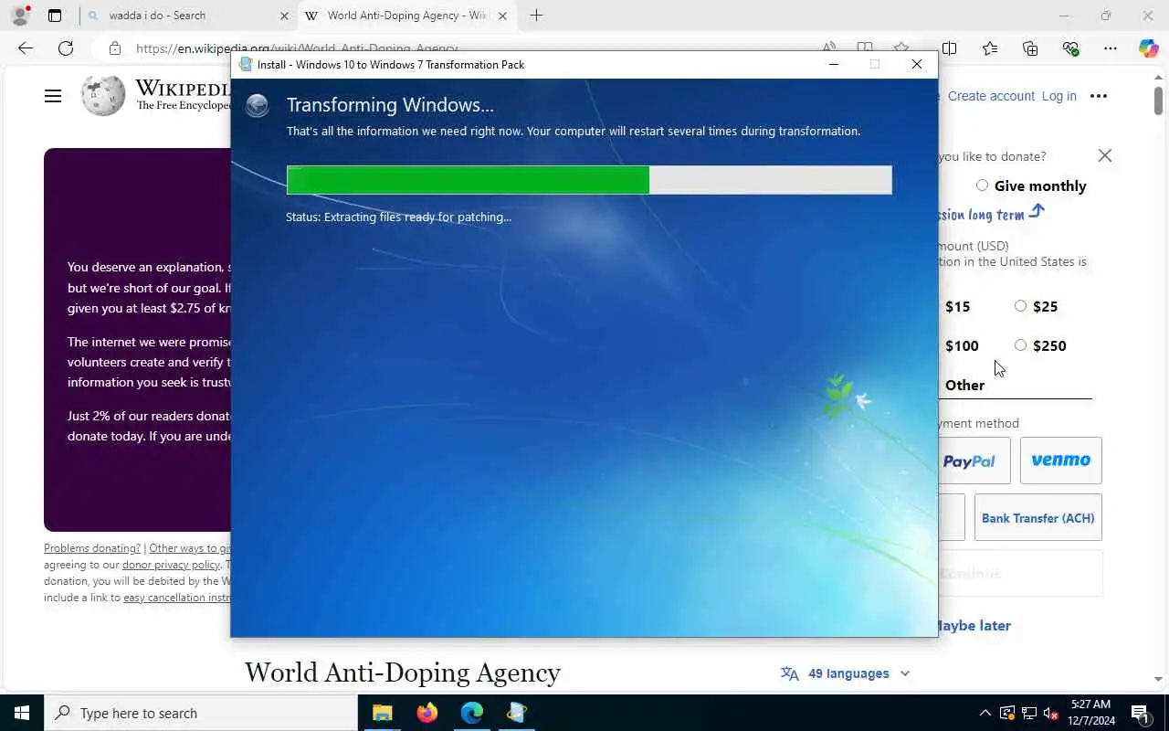
Task: Go back in Edge browser
Action: tap(26, 48)
